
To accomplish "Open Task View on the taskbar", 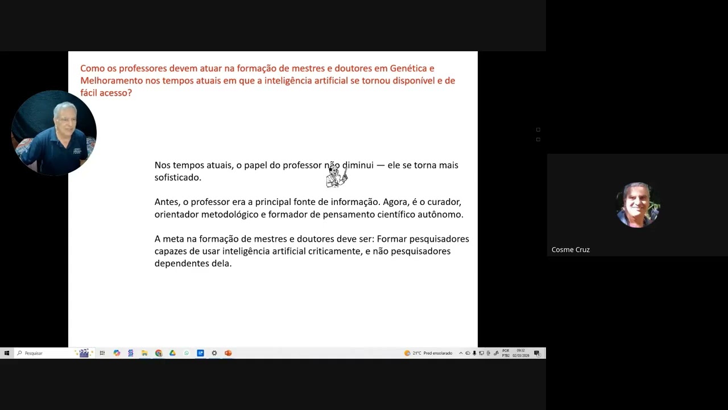I will coord(102,353).
